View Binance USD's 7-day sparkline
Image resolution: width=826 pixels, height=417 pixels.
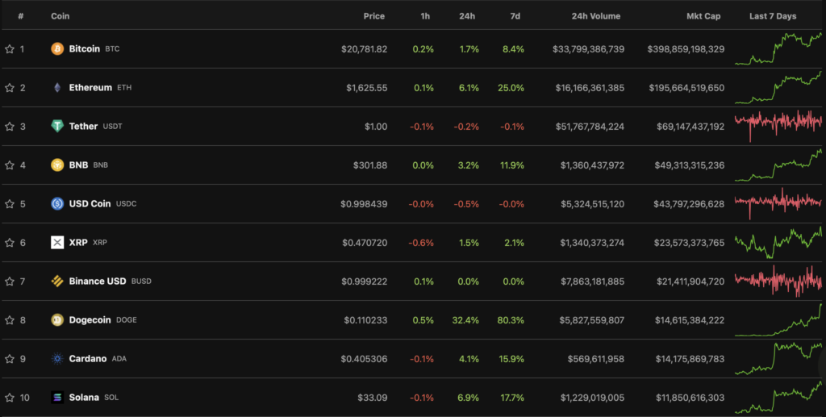coord(778,281)
